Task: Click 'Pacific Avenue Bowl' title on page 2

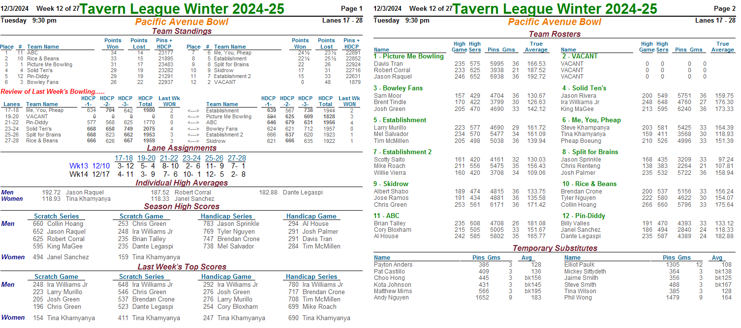Action: coord(555,22)
